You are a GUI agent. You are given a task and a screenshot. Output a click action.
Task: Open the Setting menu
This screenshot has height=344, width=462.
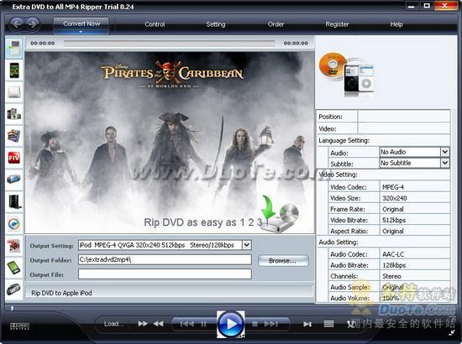pos(216,24)
